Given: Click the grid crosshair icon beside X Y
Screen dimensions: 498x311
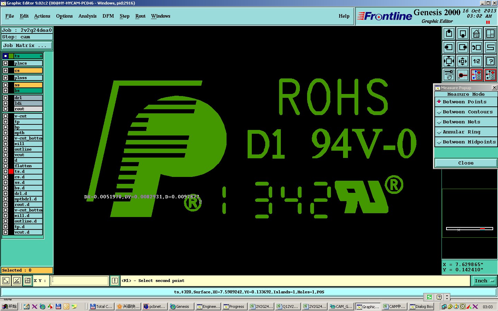Looking at the screenshot, I should click(x=28, y=281).
